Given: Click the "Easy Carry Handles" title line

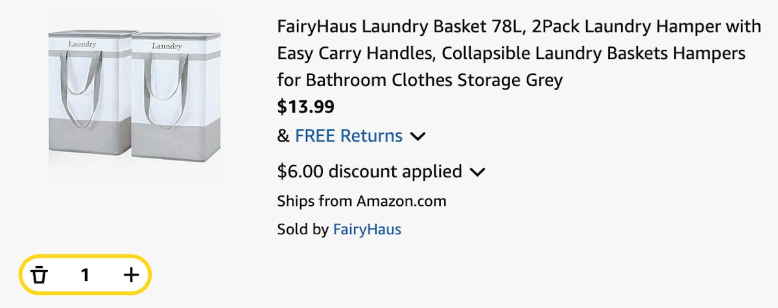Looking at the screenshot, I should tap(511, 54).
